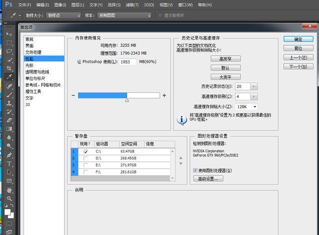Select the Lasso tool

click(9, 51)
